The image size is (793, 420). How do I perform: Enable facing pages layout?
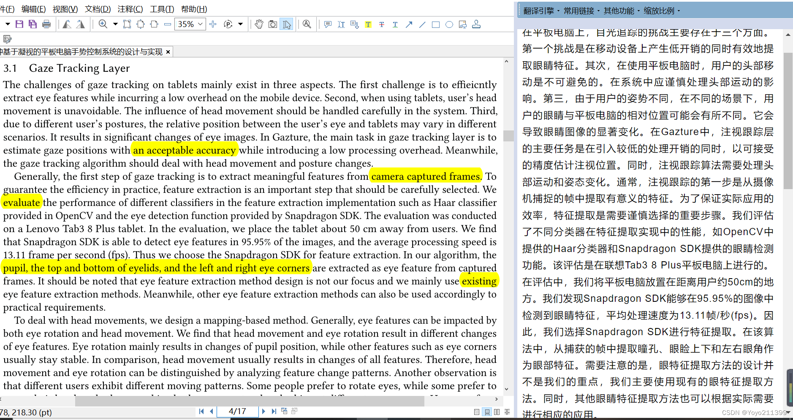497,412
